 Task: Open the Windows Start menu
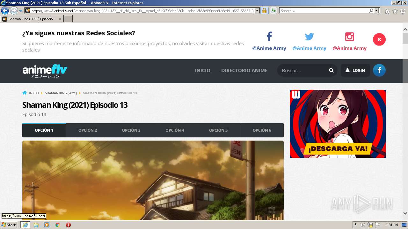point(9,225)
